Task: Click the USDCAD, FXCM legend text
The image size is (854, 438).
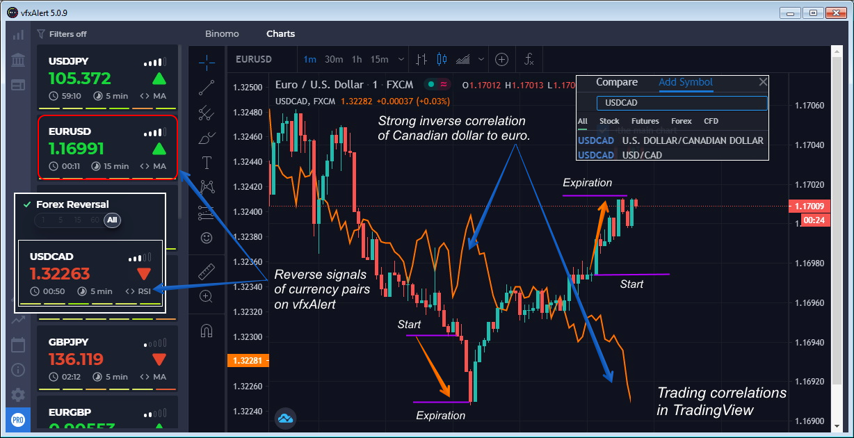Action: coord(305,101)
